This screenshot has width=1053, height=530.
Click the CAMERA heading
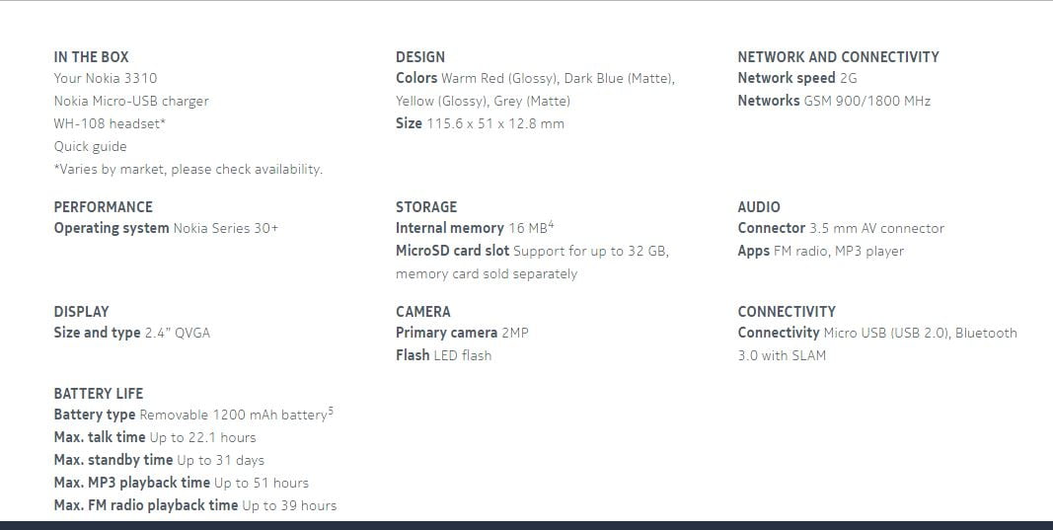[423, 312]
